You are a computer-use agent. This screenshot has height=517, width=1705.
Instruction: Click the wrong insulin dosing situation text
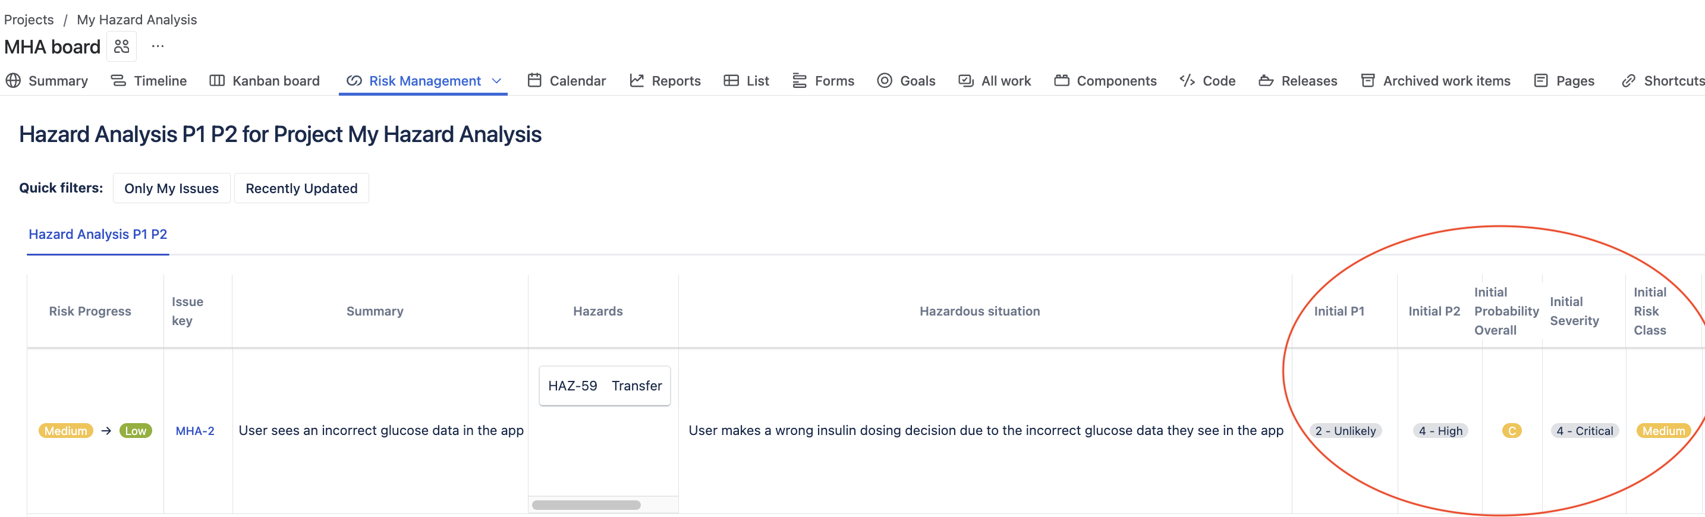pyautogui.click(x=986, y=430)
